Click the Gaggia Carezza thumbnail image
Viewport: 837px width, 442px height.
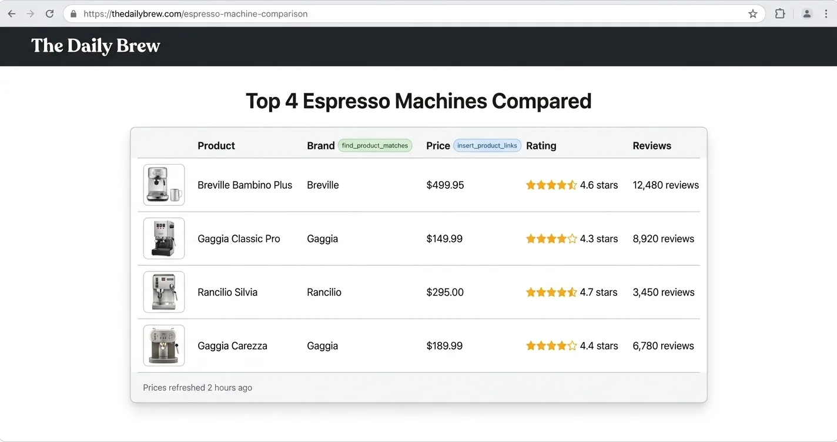pyautogui.click(x=164, y=345)
